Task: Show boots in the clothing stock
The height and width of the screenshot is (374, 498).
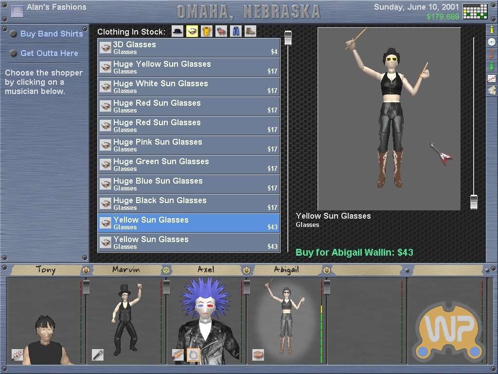Action: click(x=250, y=32)
